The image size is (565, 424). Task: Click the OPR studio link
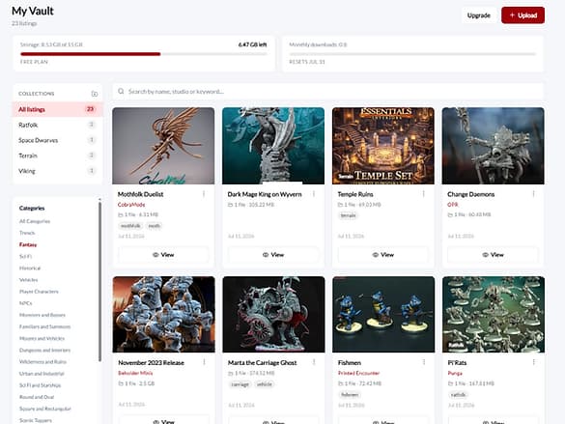click(x=453, y=205)
